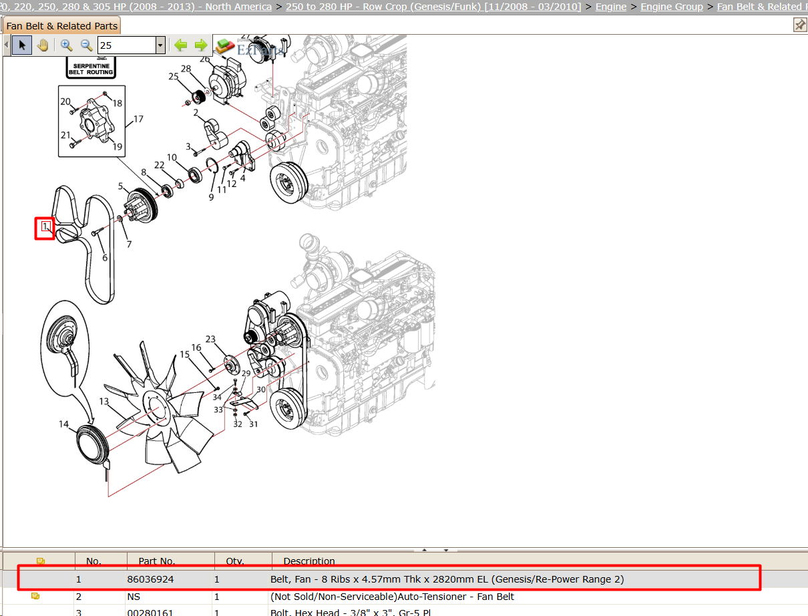This screenshot has width=808, height=616.
Task: Select the NS part number cell
Action: tap(134, 597)
